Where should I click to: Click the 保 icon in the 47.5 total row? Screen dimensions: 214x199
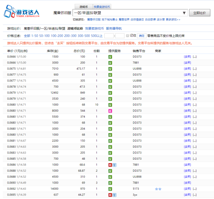point(110,87)
